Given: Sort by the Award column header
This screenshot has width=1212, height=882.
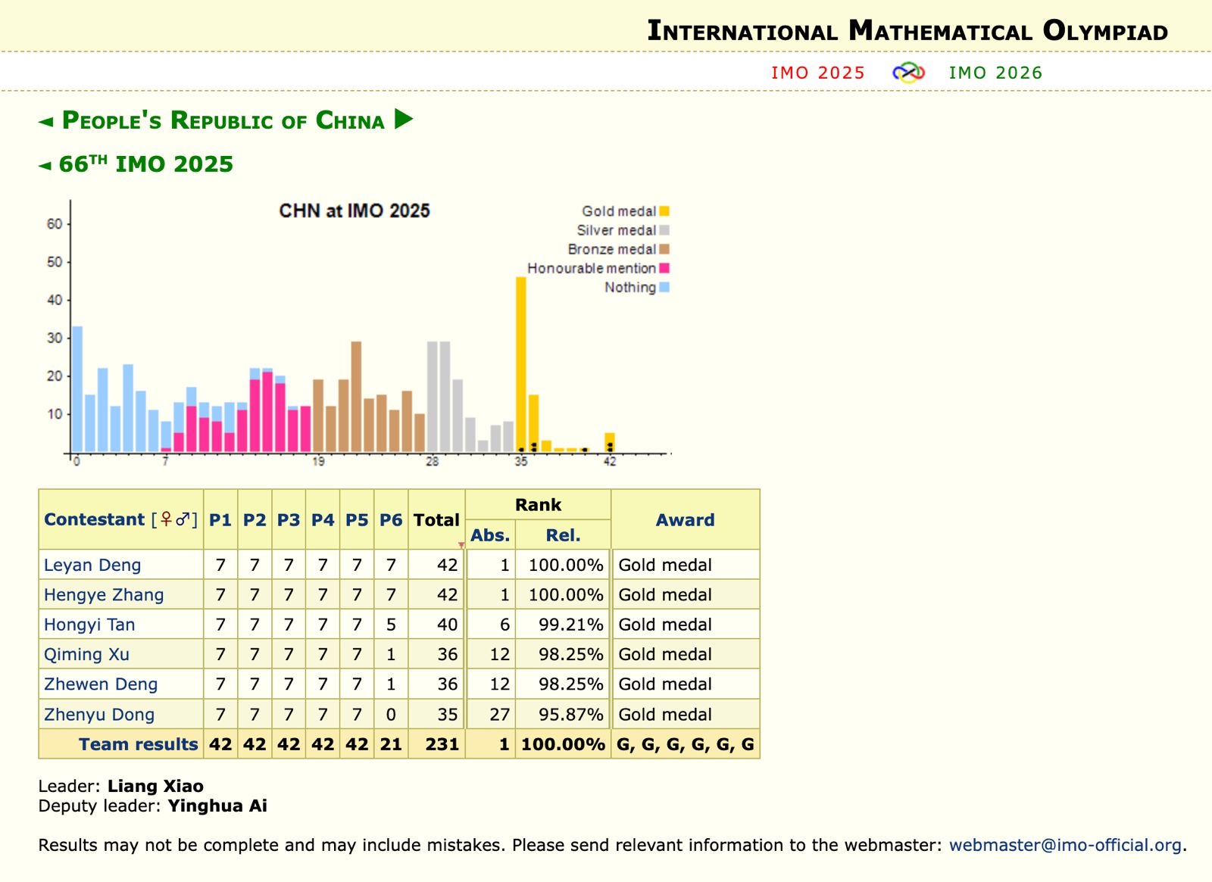Looking at the screenshot, I should 685,520.
